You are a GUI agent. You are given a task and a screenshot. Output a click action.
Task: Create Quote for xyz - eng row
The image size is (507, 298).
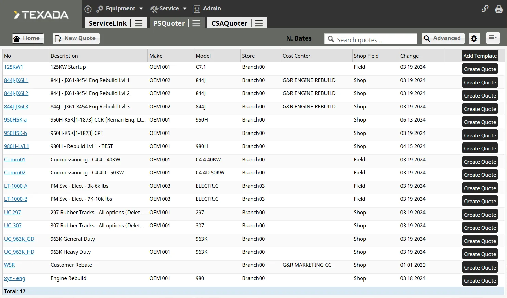(x=480, y=280)
